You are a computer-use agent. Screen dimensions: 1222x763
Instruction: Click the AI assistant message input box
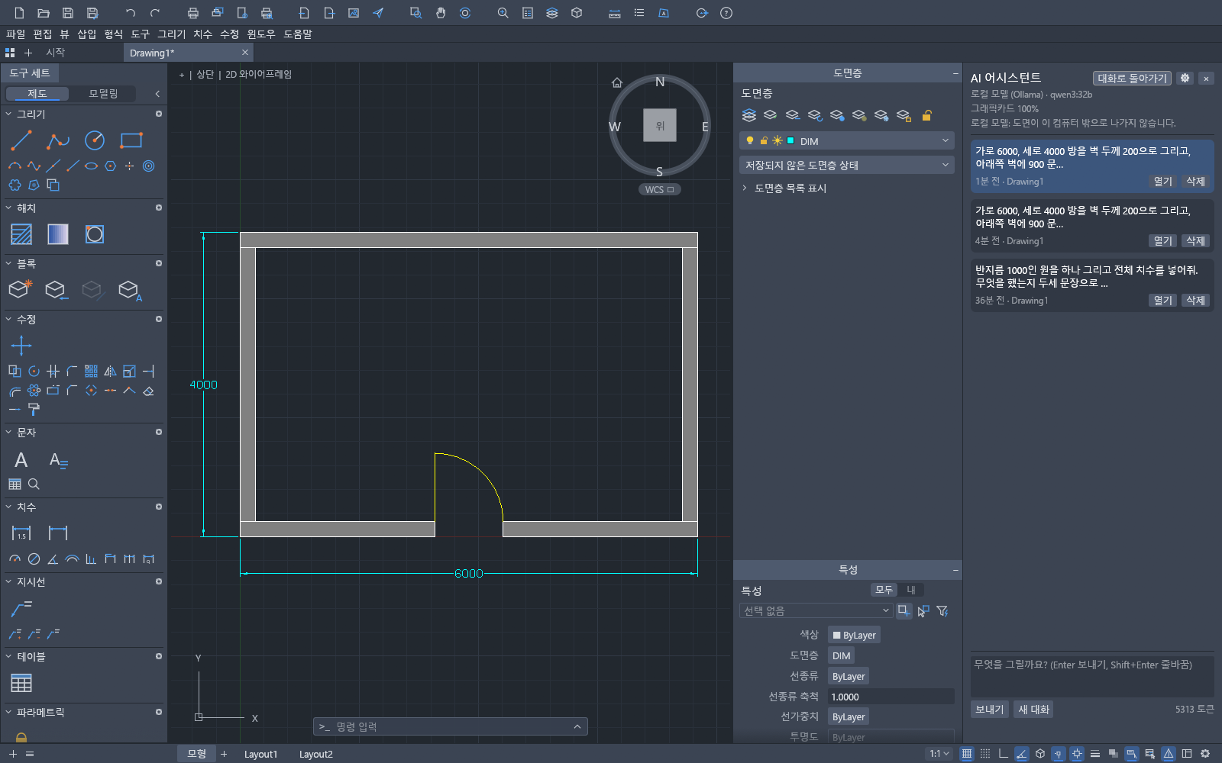1092,675
